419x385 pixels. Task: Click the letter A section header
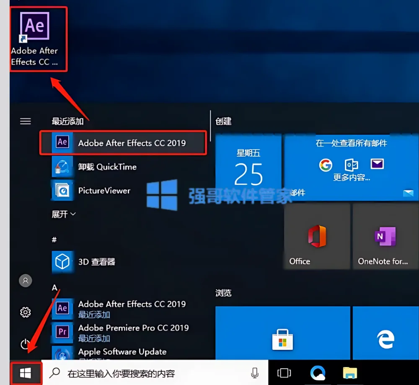(54, 287)
